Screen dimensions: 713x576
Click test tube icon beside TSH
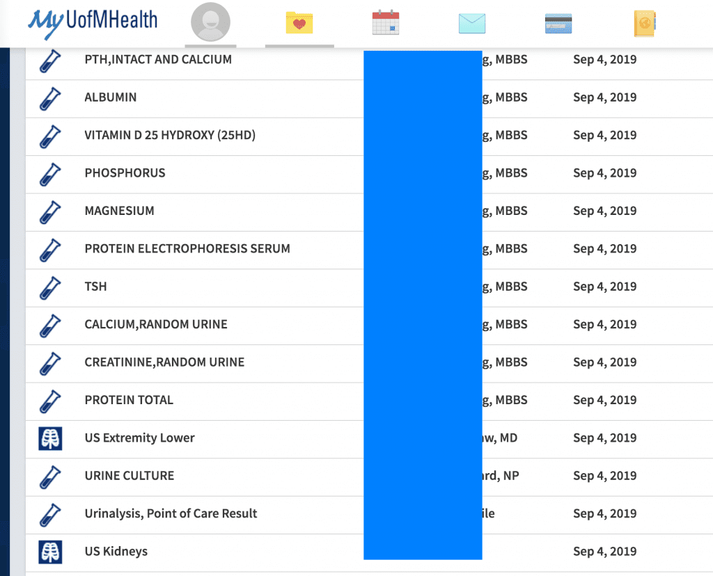[x=49, y=287]
